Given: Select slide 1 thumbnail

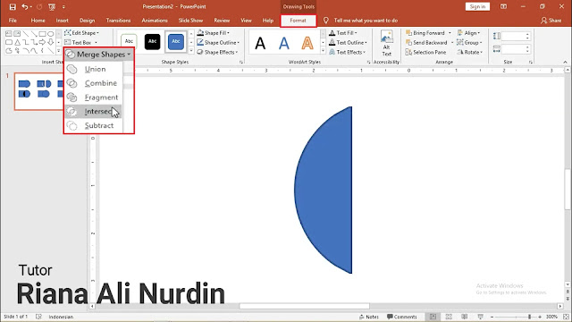Looking at the screenshot, I should 38,91.
